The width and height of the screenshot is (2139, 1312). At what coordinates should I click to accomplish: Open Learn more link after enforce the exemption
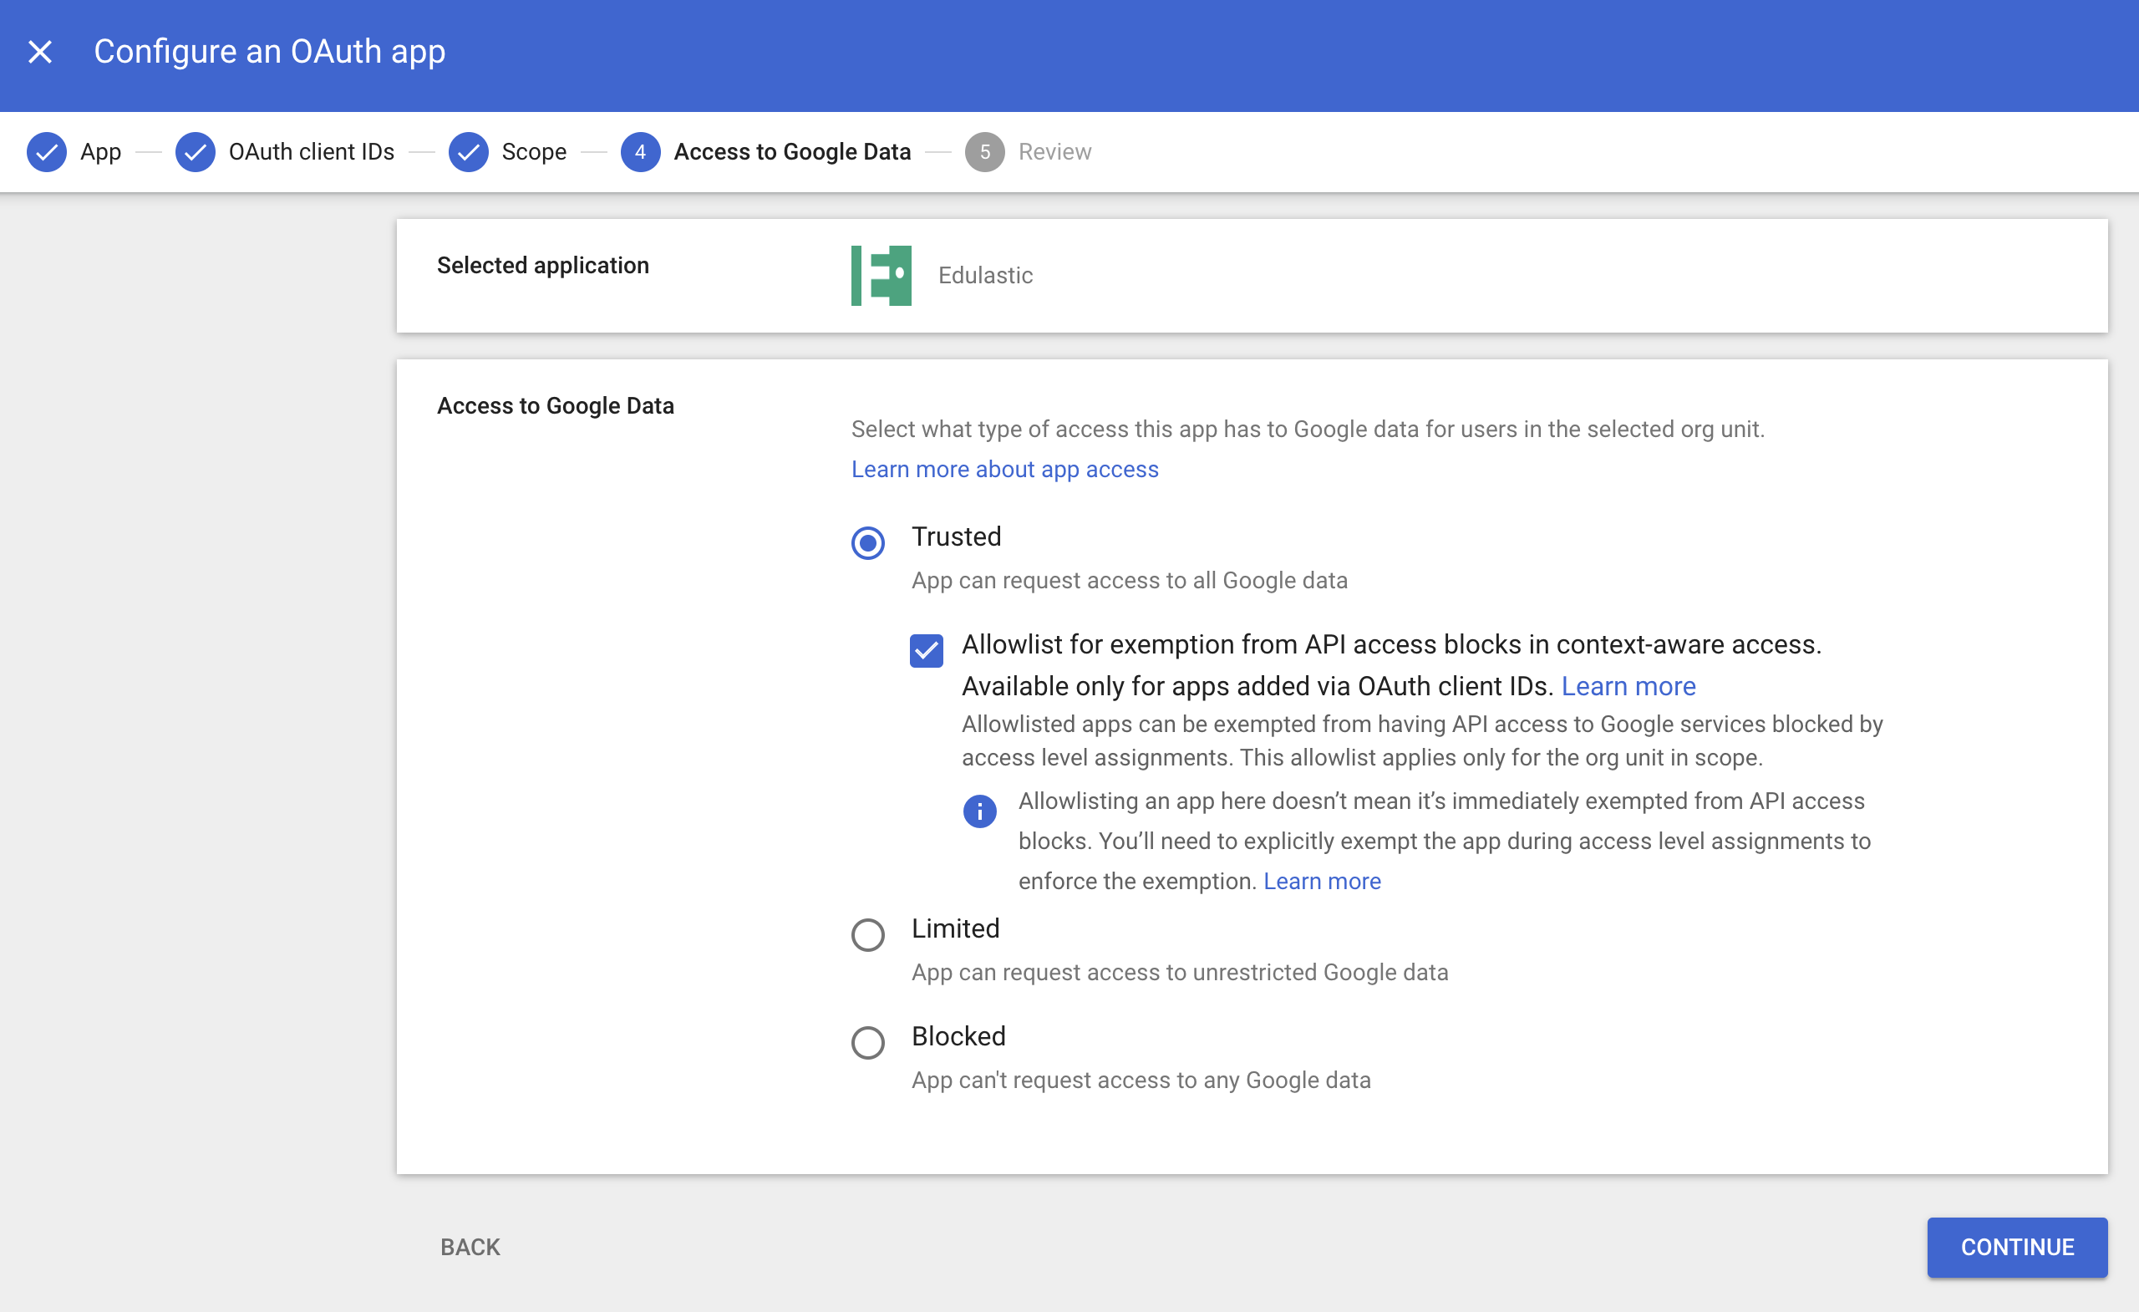point(1322,881)
